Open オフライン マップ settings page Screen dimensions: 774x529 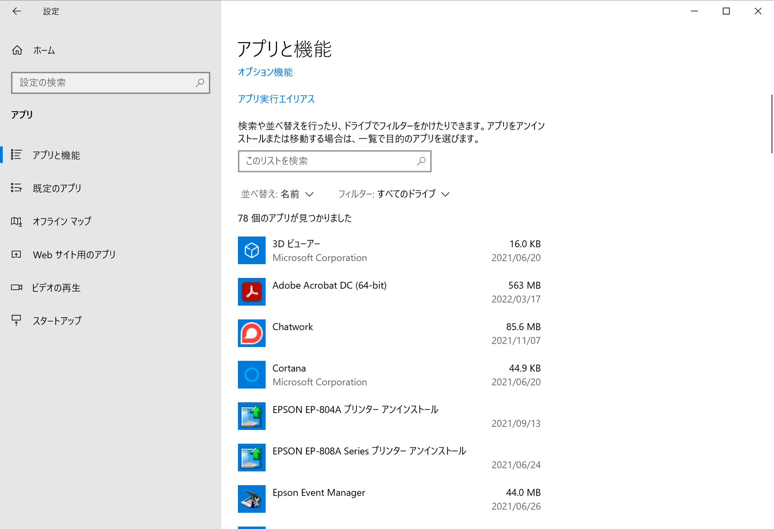click(x=62, y=221)
